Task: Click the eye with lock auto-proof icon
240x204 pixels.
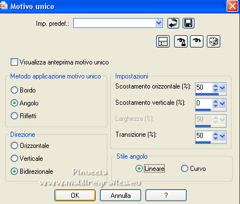Action: tap(181, 41)
